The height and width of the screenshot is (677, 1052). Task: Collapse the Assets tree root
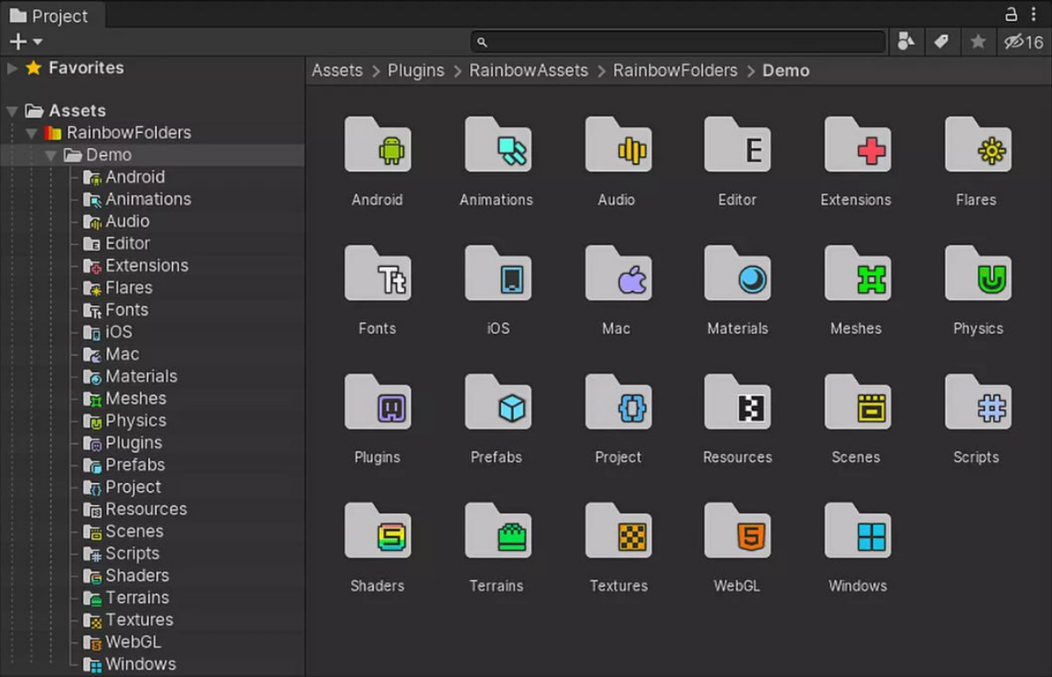pyautogui.click(x=11, y=110)
